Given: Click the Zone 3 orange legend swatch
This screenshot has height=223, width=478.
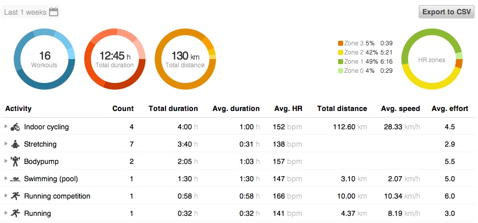Looking at the screenshot, I should point(341,43).
